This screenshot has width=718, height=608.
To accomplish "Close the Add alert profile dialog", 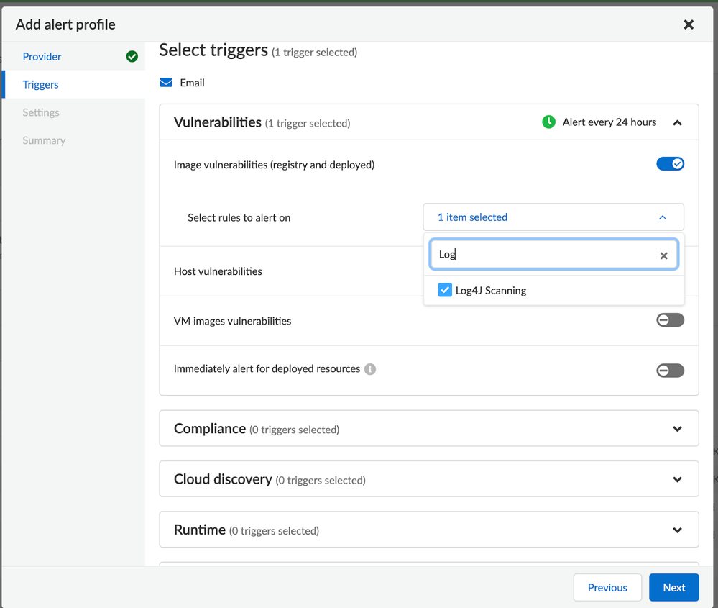I will [688, 24].
